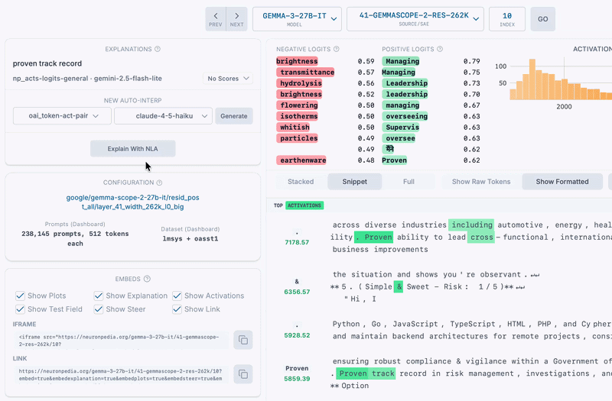612x401 pixels.
Task: Click the help icon beside POSITIVE LOGITS
Action: tap(440, 49)
